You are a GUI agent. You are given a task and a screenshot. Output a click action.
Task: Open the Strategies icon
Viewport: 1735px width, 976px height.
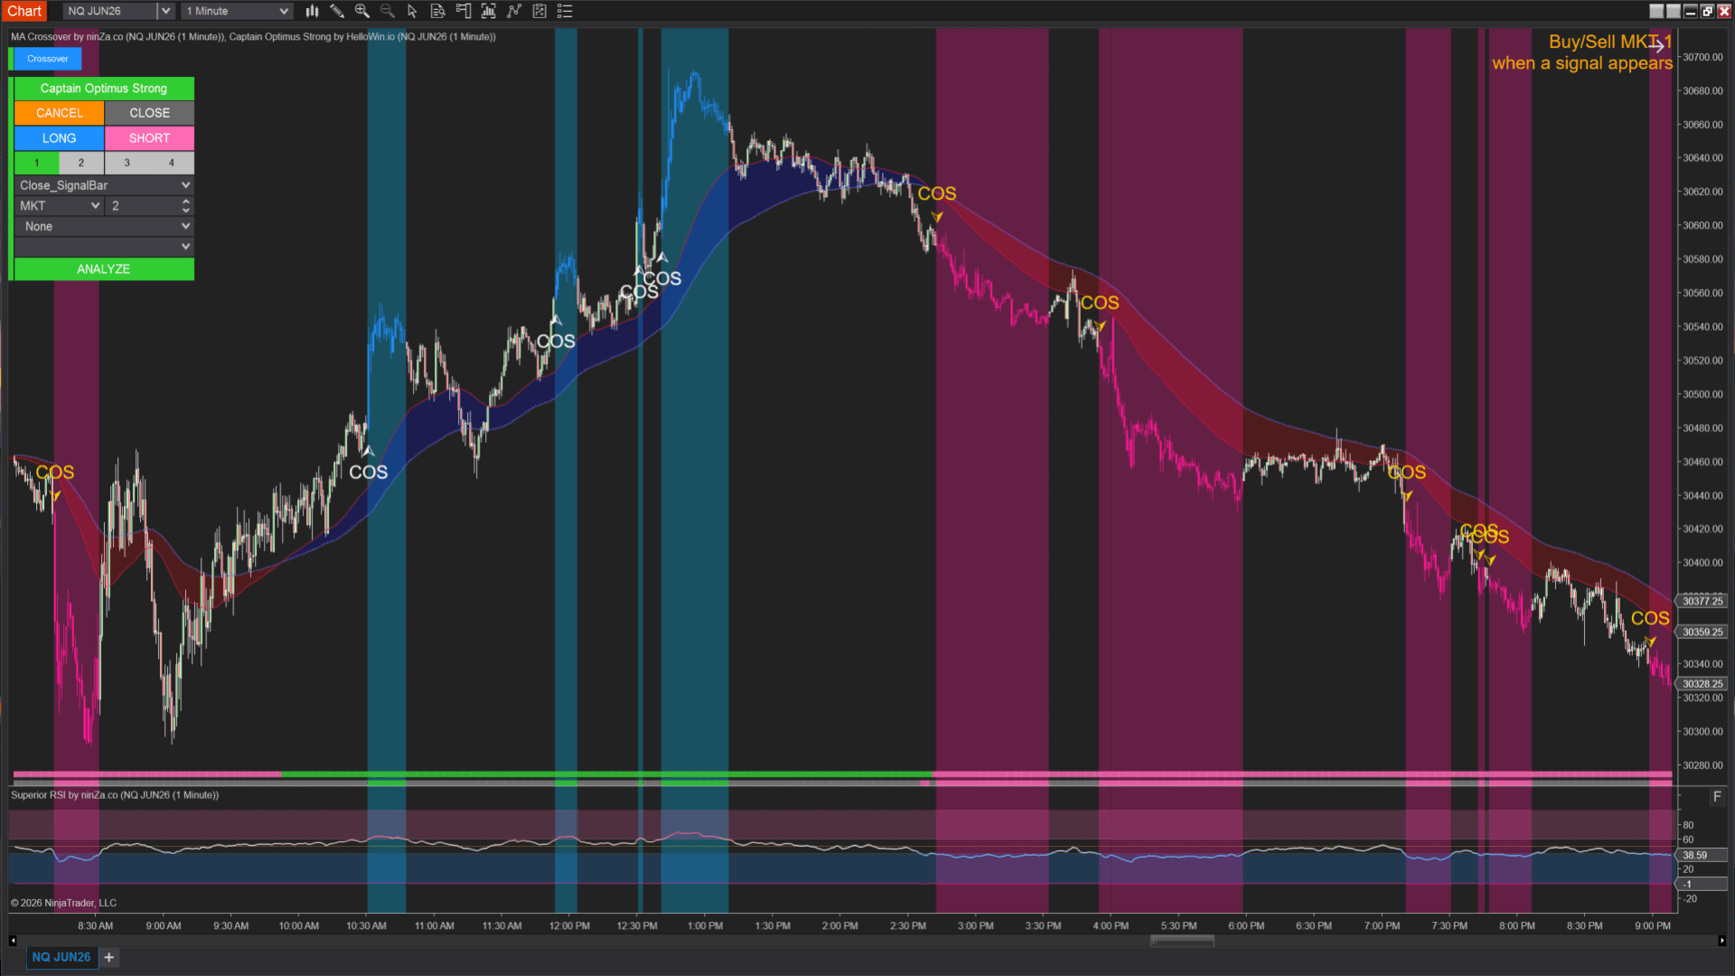pos(514,11)
